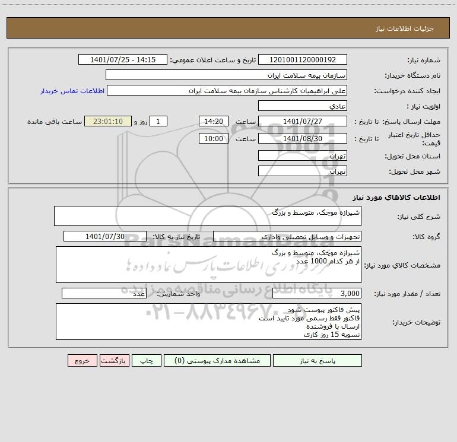457x442 pixels.
Task: Click the priority field عادی
Action: [303, 106]
